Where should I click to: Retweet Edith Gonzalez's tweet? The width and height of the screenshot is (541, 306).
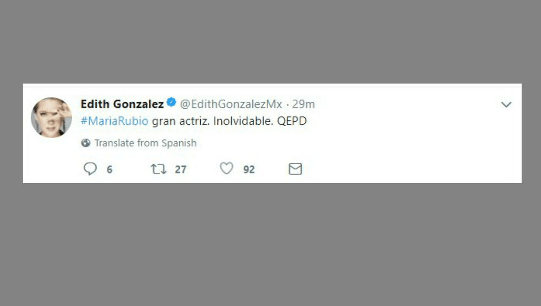pos(158,168)
